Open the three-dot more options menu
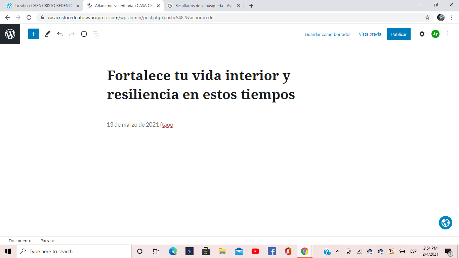Image resolution: width=459 pixels, height=258 pixels. coord(448,34)
